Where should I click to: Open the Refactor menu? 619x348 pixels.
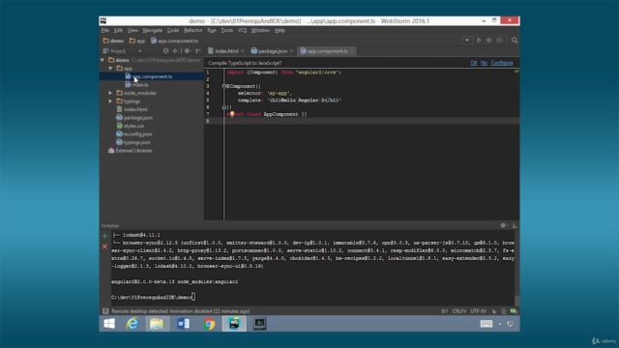(192, 30)
